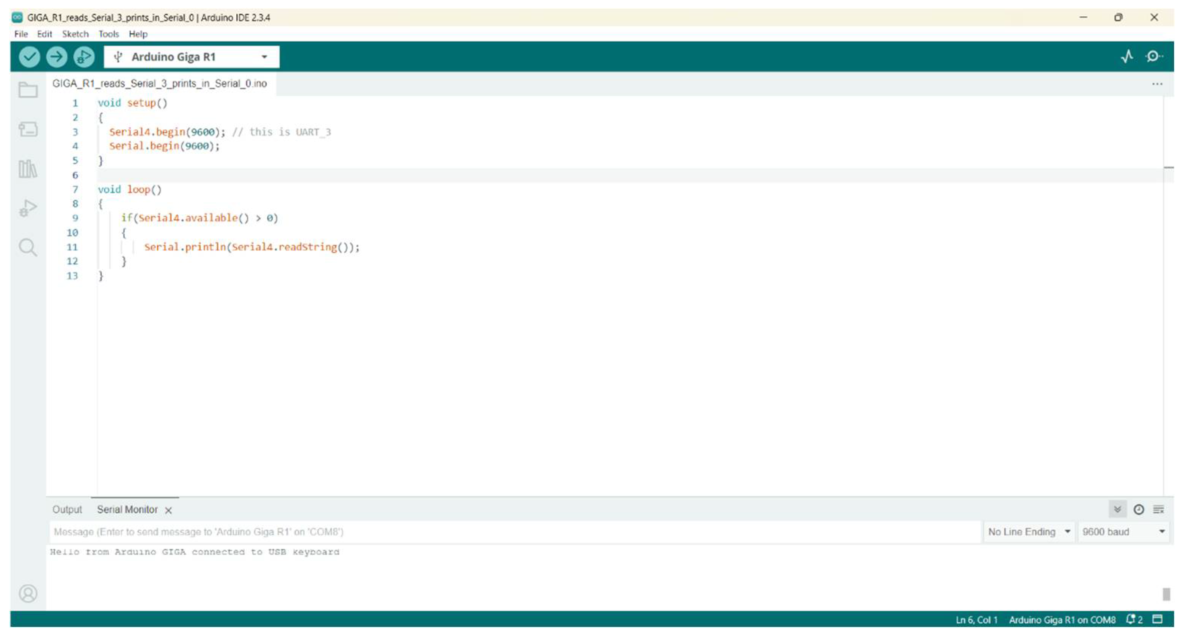Toggle autoscroll in Serial Monitor

click(x=1118, y=509)
